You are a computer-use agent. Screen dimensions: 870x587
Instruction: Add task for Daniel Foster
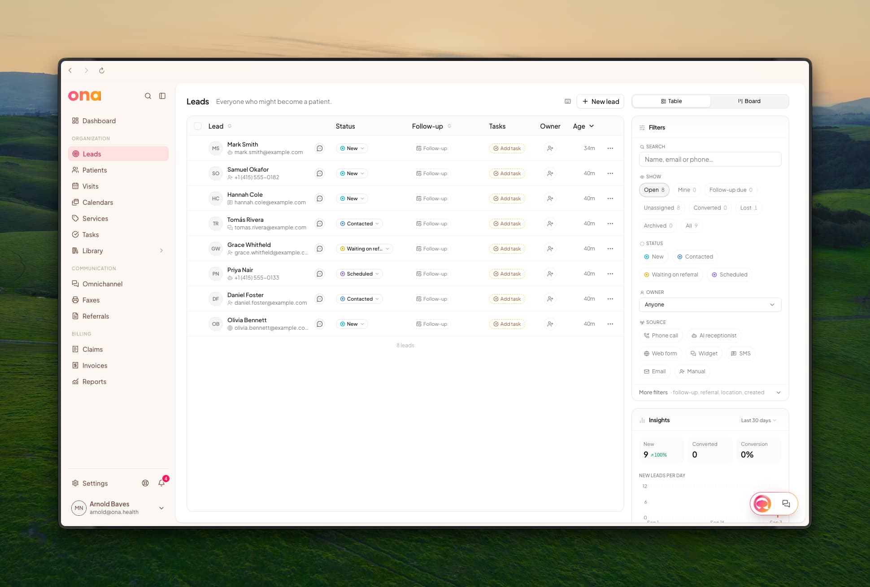507,299
